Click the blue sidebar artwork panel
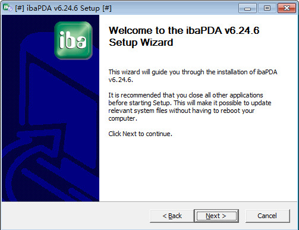Image resolution: width=299 pixels, height=230 pixels. tap(51, 108)
